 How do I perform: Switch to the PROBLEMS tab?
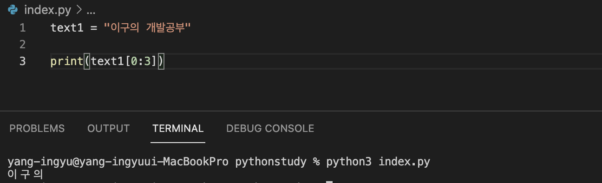click(37, 128)
